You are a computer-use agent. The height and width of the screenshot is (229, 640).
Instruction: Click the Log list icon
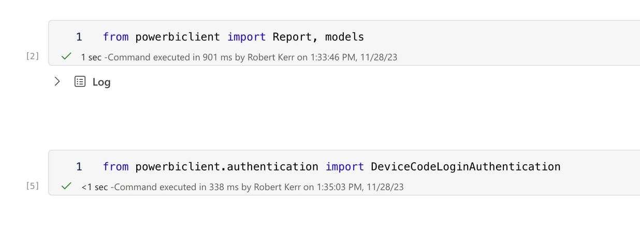coord(80,81)
